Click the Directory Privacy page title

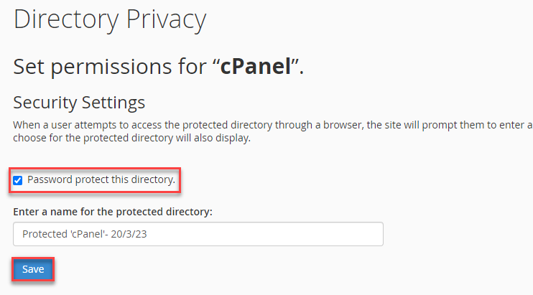pos(109,19)
